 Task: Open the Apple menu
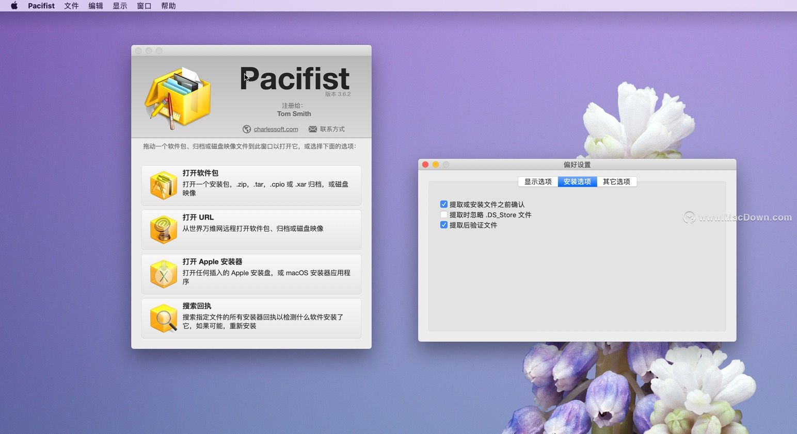click(14, 6)
